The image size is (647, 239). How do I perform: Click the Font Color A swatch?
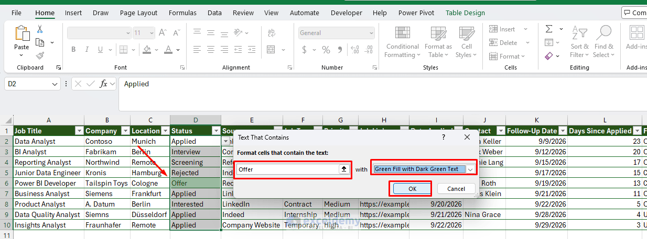(x=168, y=50)
